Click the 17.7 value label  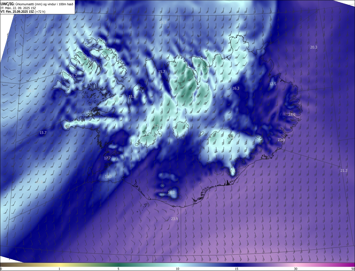coord(107,158)
